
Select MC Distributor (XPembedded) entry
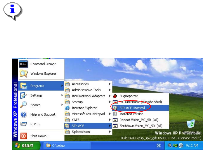coord(141,102)
